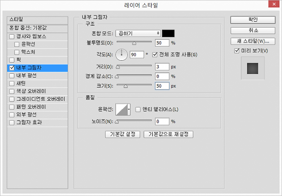Click the 취소 button
This screenshot has height=196, width=282.
point(253,31)
